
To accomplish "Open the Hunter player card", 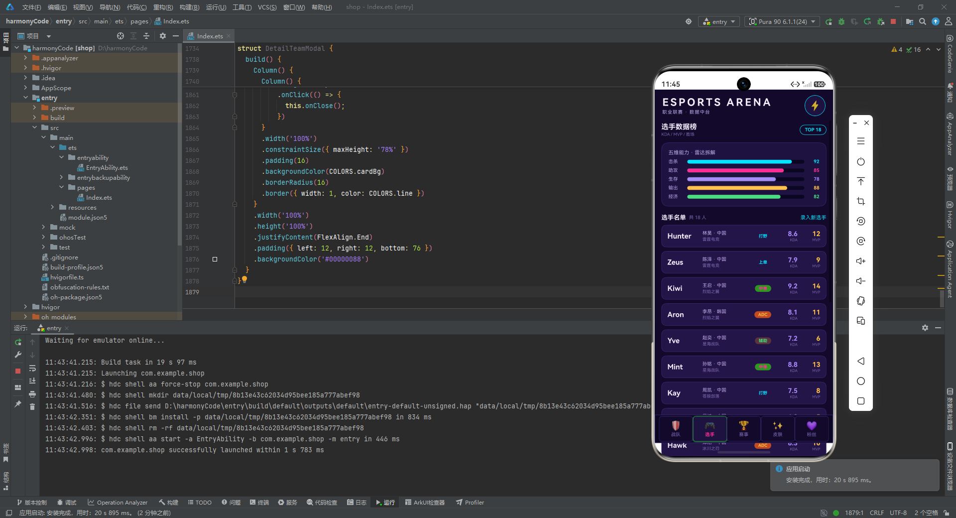I will click(744, 236).
